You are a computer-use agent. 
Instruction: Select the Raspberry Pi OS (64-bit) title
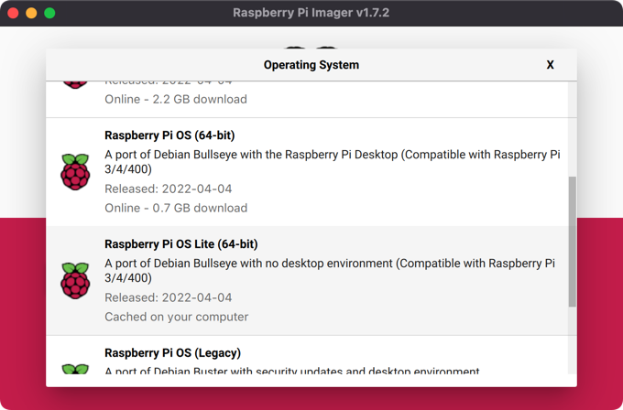click(169, 135)
